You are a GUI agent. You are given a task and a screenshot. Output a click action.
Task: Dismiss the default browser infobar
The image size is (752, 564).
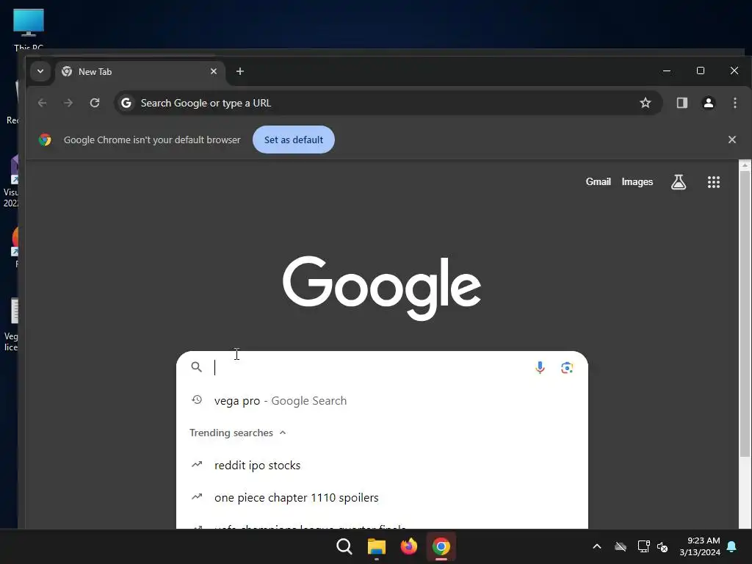(x=732, y=140)
